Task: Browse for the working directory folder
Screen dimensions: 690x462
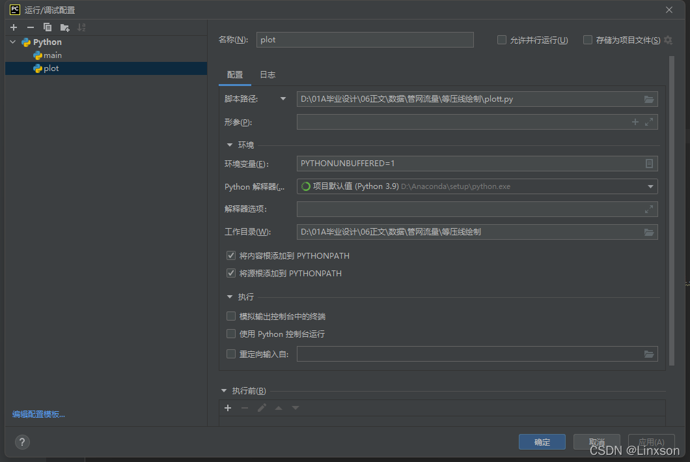Action: [648, 232]
